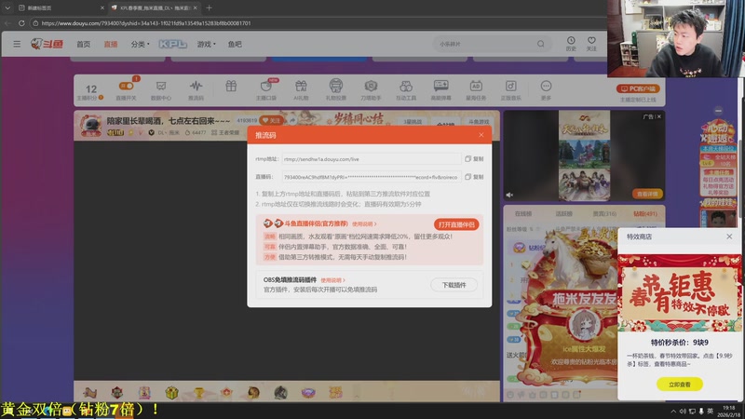
Task: Open 互动工具 interaction tools
Action: [406, 90]
